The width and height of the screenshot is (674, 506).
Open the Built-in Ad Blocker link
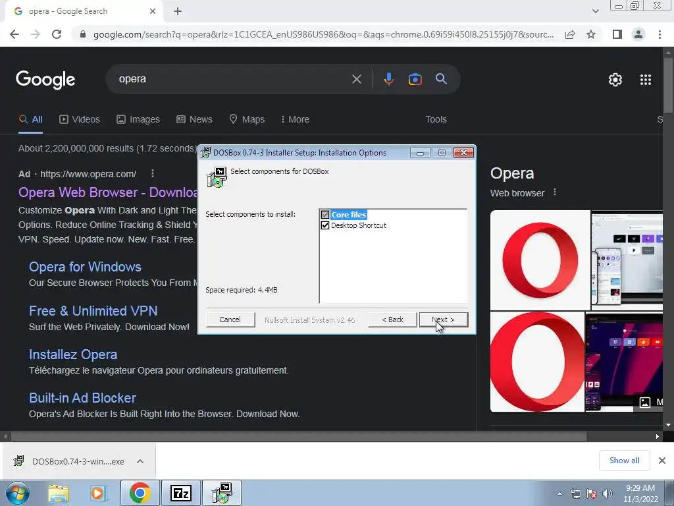82,398
